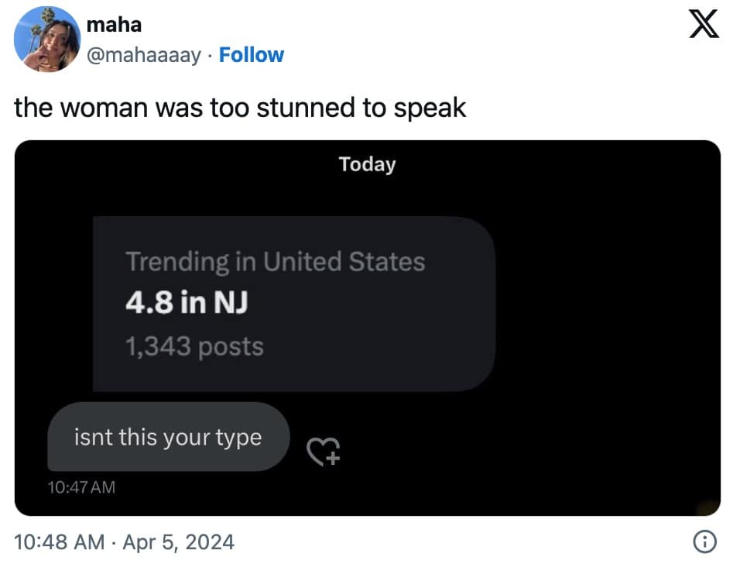Click the tapback heart icon next to the bubble
The image size is (740, 564).
point(323,452)
